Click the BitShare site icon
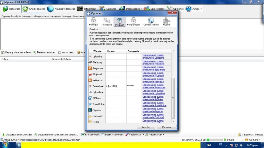This screenshot has width=264, height=148. 90,98
